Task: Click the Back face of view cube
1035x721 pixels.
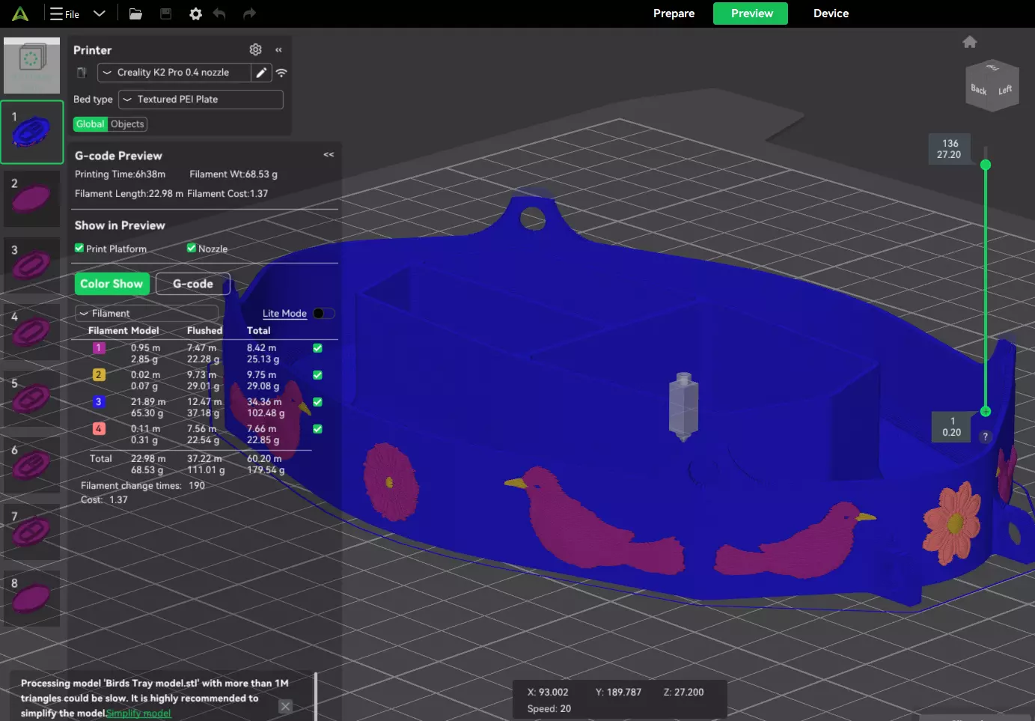Action: (x=978, y=90)
